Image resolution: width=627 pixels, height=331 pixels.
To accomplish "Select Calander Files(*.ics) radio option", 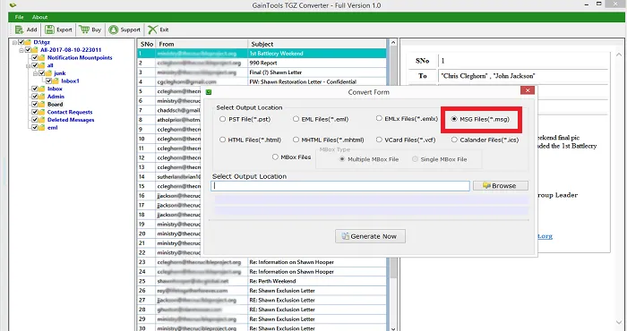I will (x=454, y=140).
